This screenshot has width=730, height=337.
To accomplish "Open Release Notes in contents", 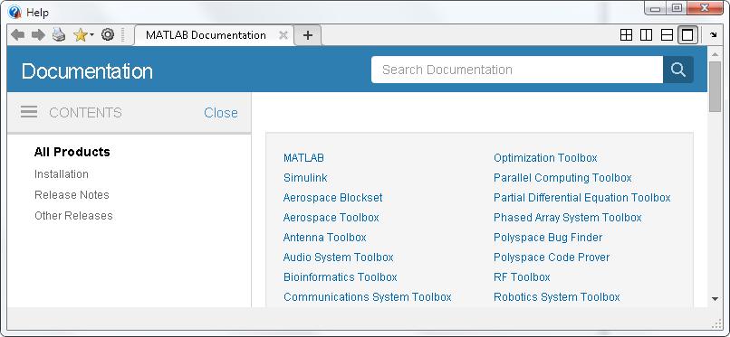I will (72, 194).
